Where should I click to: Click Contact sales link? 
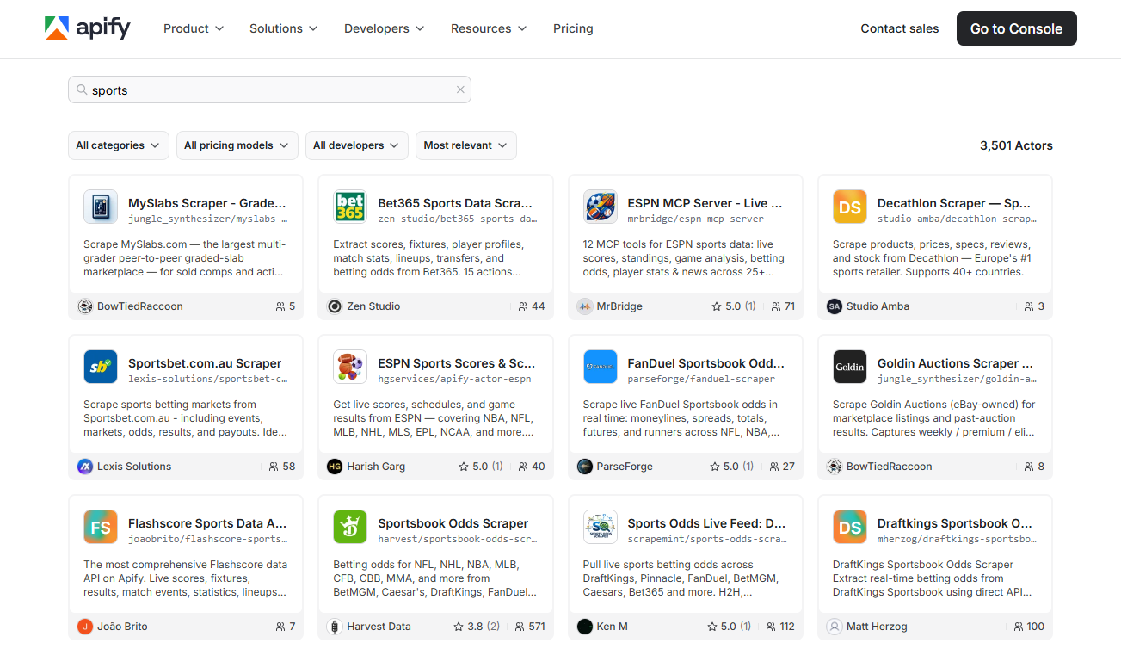pyautogui.click(x=900, y=28)
